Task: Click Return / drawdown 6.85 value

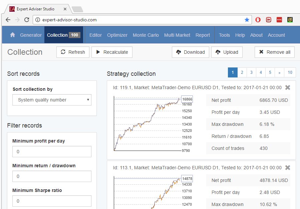Action: (264, 136)
